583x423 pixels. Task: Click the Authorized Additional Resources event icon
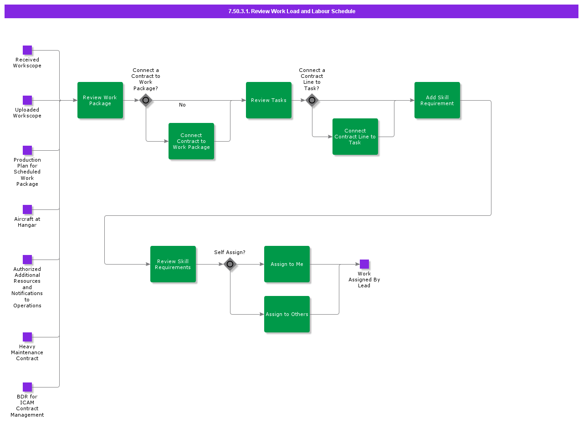click(x=27, y=260)
